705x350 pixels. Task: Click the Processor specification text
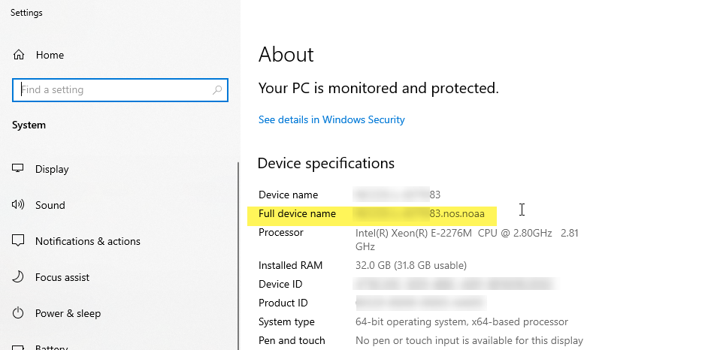tap(467, 240)
